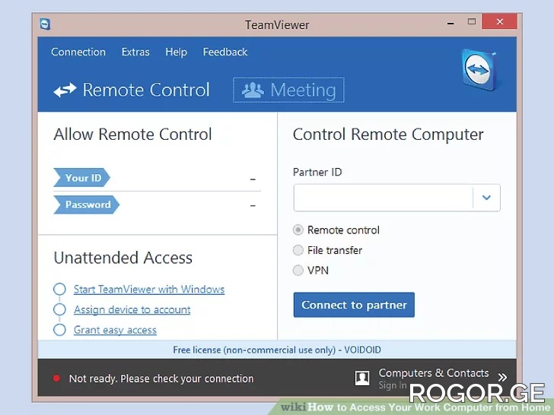Image resolution: width=554 pixels, height=415 pixels.
Task: Close the TeamViewer window
Action: [499, 21]
